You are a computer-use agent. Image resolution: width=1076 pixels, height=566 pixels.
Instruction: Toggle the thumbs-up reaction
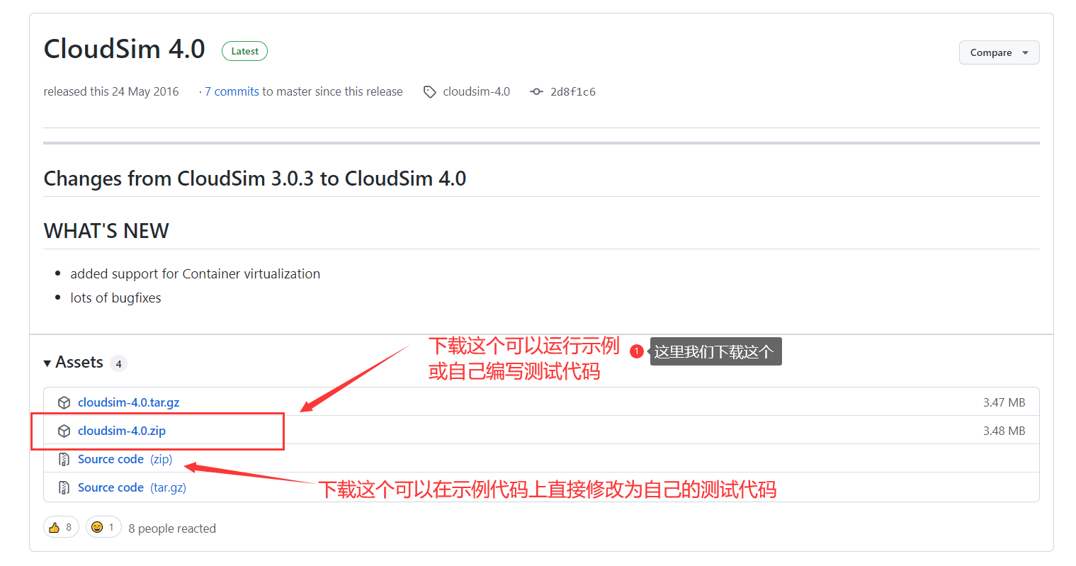(61, 526)
